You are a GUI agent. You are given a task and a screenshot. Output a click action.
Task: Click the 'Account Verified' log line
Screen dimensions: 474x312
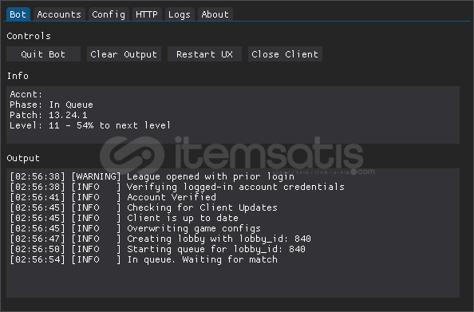(x=113, y=197)
